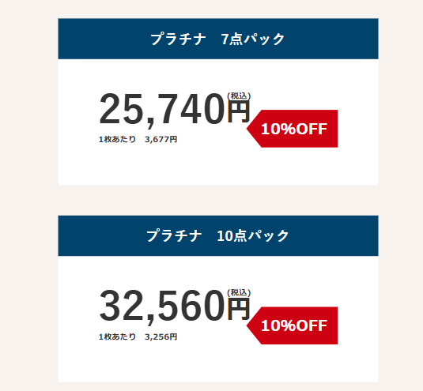The image size is (423, 391).
Task: Click the プラチナ 10点パック header banner
Action: (x=218, y=236)
